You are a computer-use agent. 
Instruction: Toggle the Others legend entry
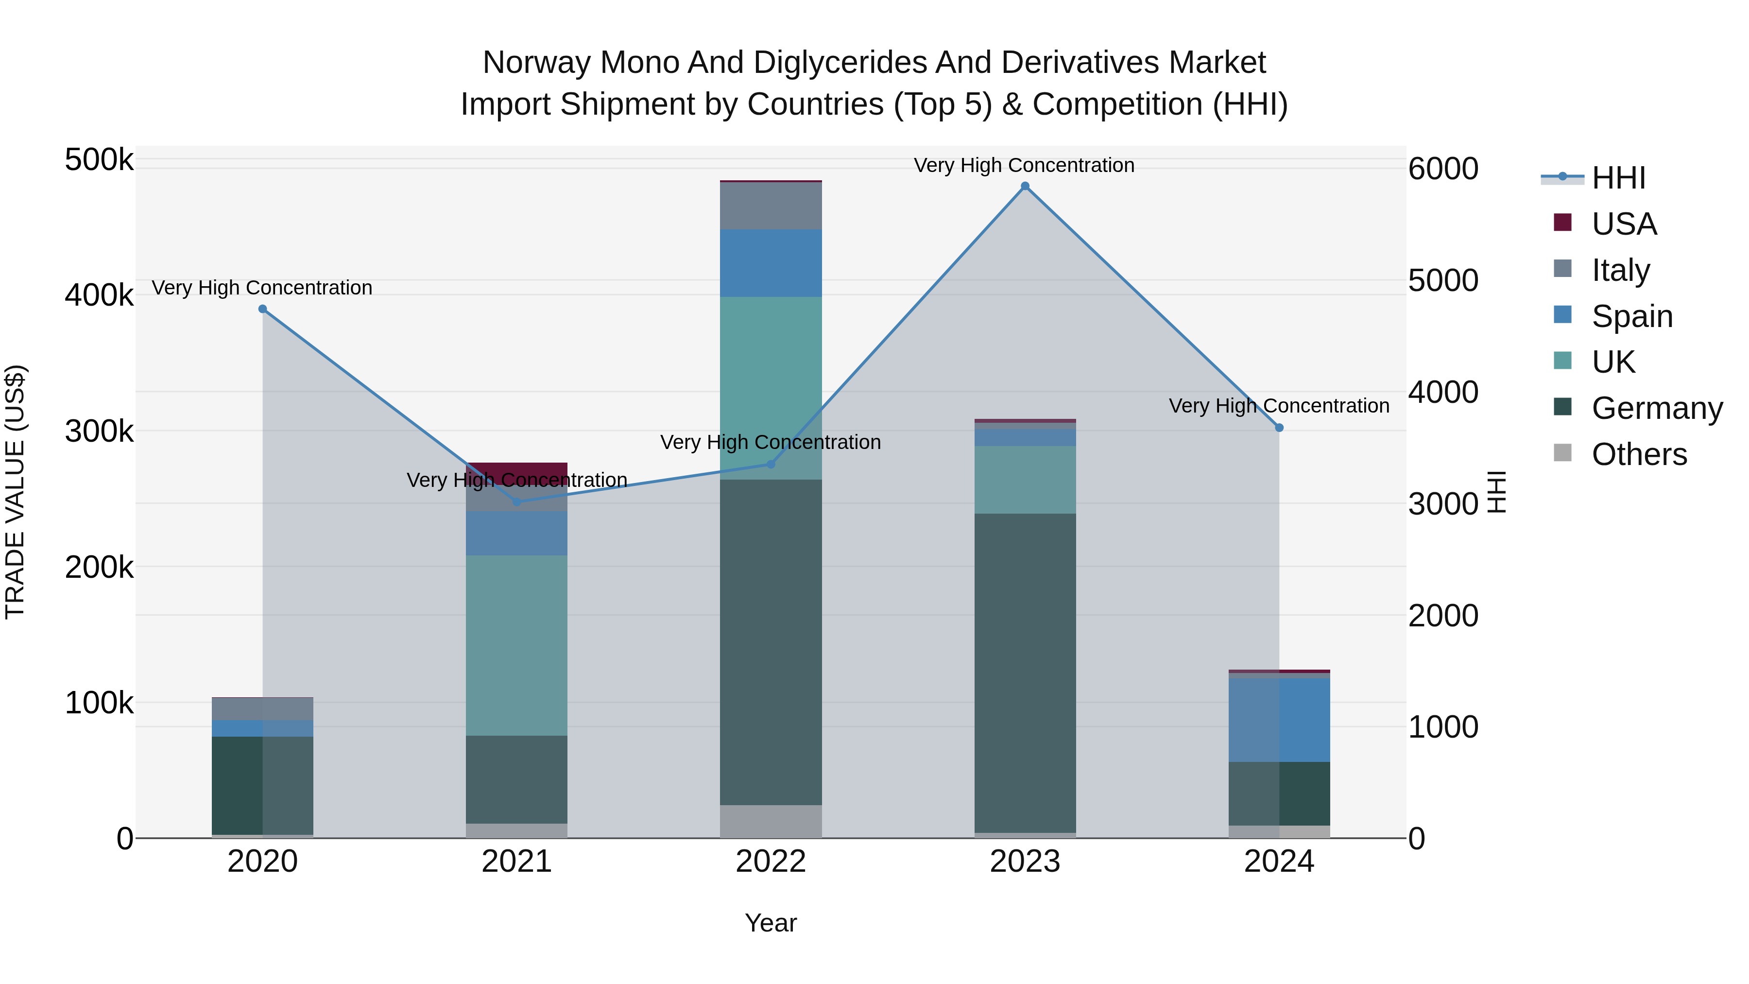point(1620,454)
